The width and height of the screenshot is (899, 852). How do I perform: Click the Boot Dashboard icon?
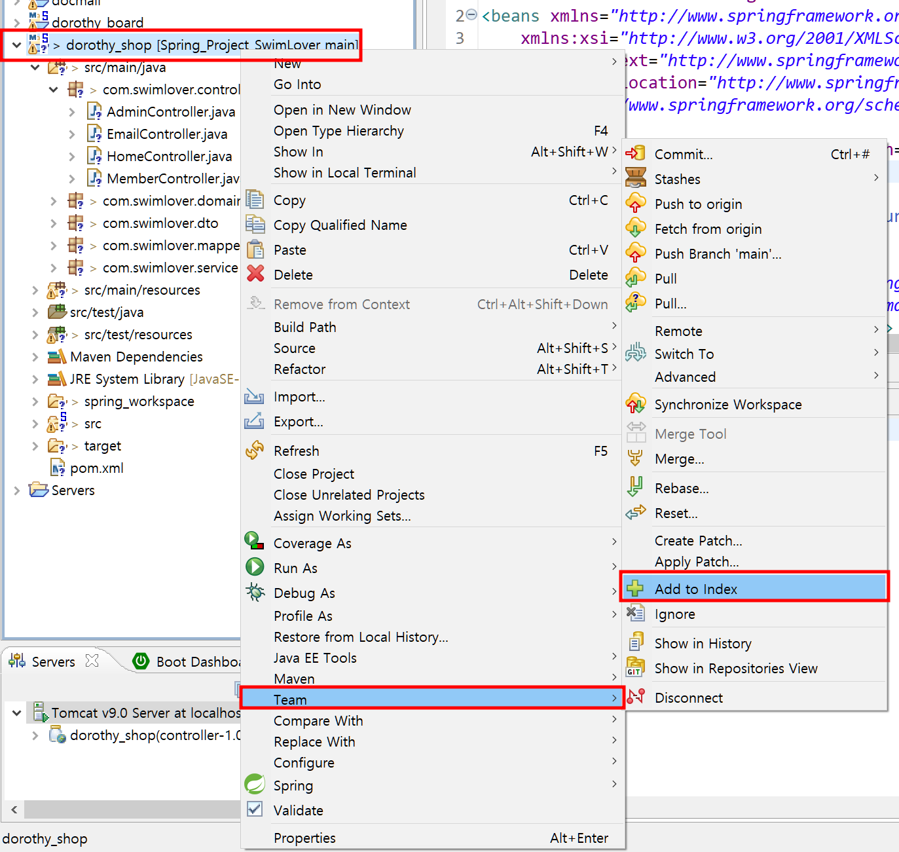(x=141, y=661)
